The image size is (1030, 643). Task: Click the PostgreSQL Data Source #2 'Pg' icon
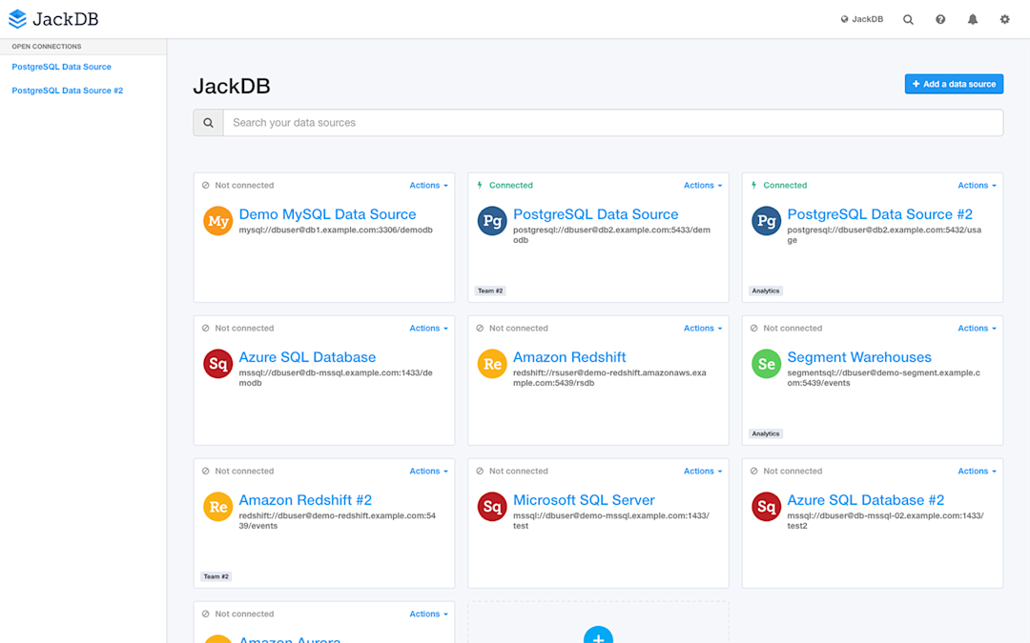pos(767,221)
